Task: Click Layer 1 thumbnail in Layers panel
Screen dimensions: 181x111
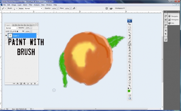Action: [x=10, y=36]
